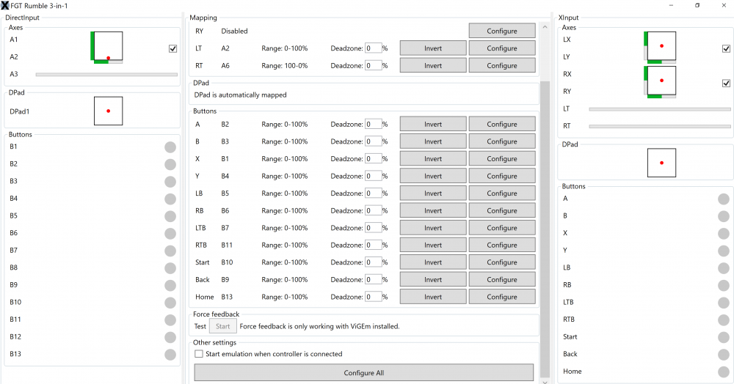Click the XInput LT trigger slider bar
This screenshot has width=734, height=384.
(659, 109)
